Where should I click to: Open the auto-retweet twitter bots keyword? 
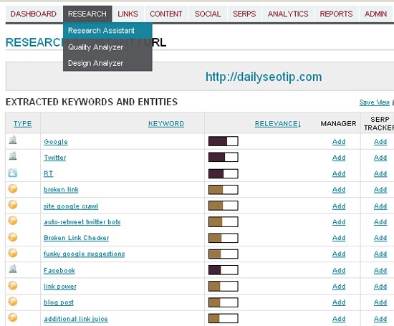[82, 222]
